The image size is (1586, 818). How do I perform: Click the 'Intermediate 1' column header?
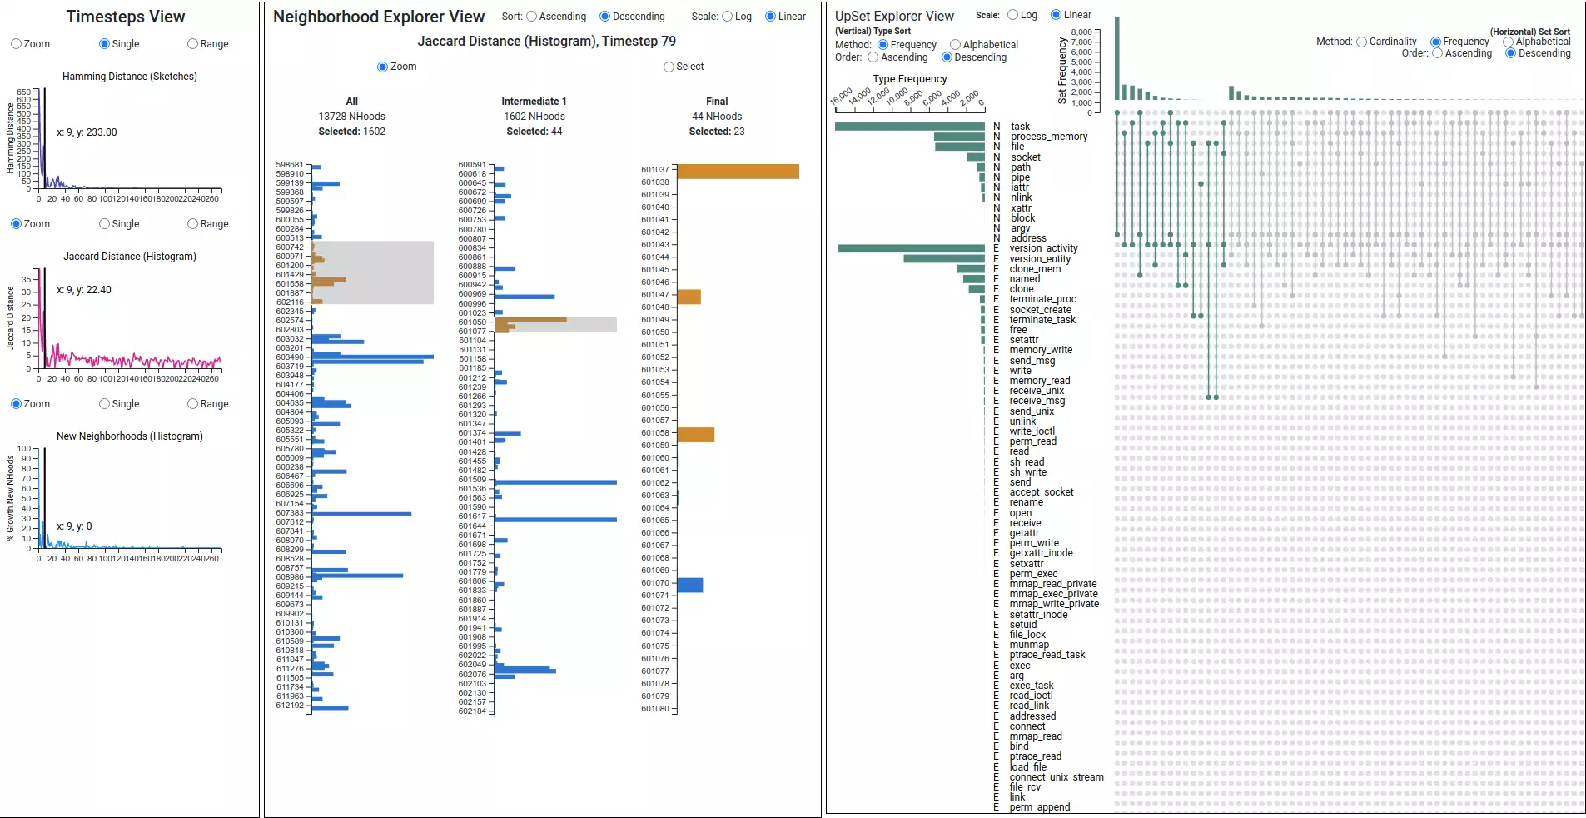click(x=534, y=102)
